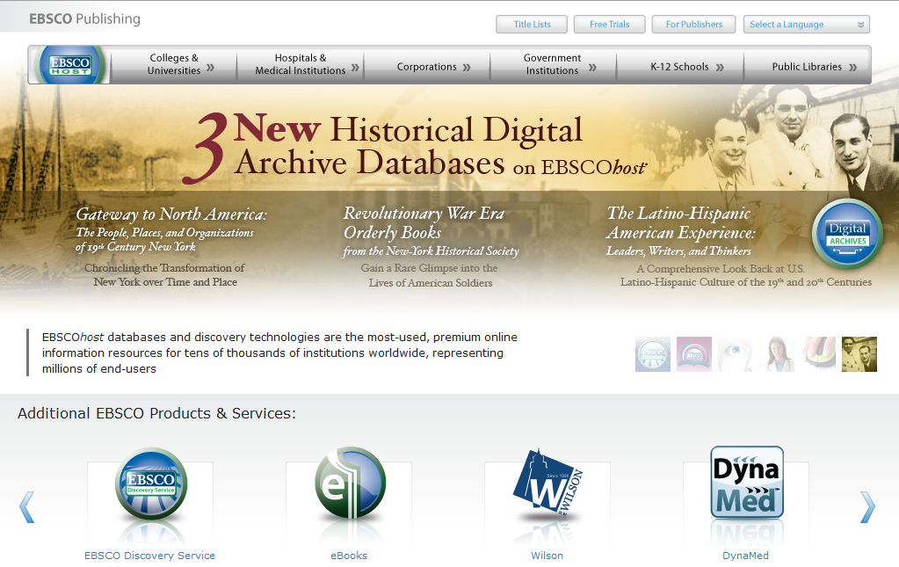Viewport: 899px width, 567px height.
Task: Open the Public Libraries menu
Action: coord(808,67)
